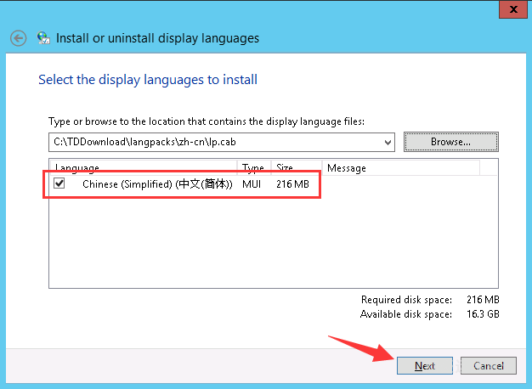Proceed with the Next button
532x389 pixels.
[x=425, y=366]
